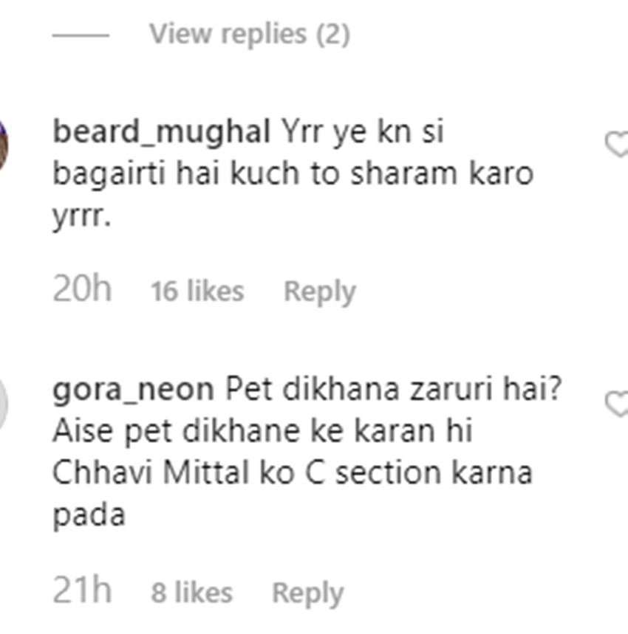Click the name Chhavi Mittal in comment

click(x=150, y=472)
